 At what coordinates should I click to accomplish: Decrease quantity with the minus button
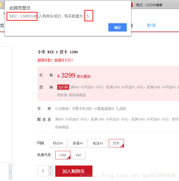tap(51, 173)
